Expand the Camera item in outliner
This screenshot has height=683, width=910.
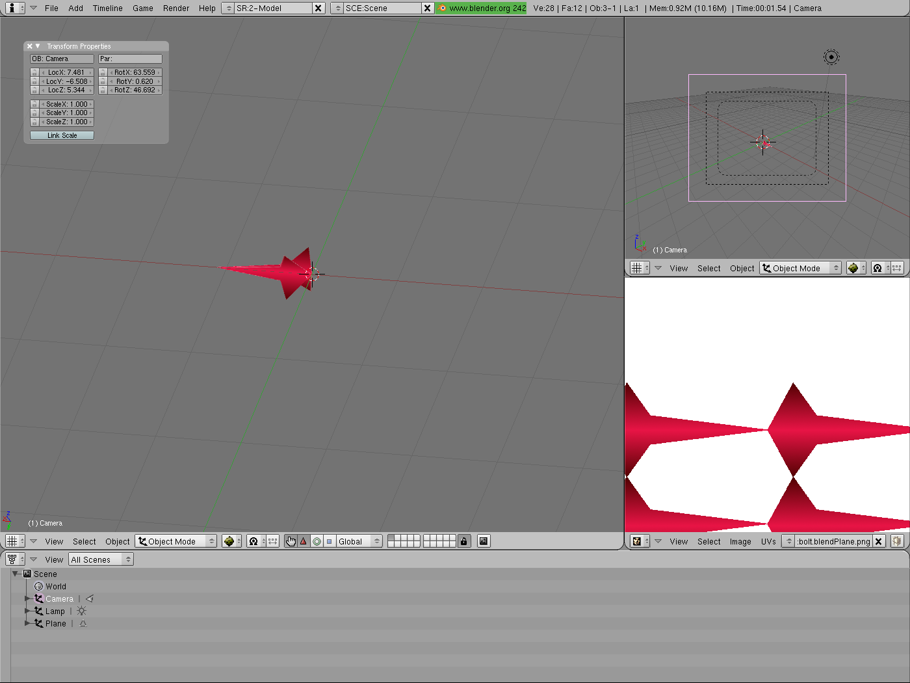27,598
